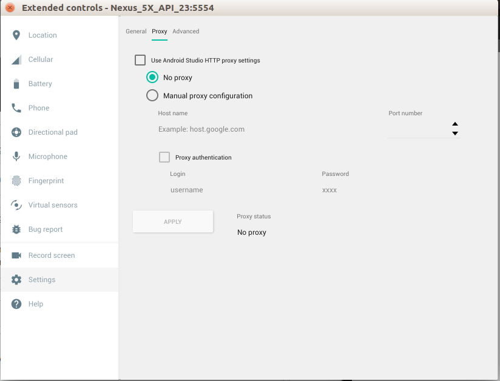Viewport: 500px width, 381px height.
Task: Click the Help label in sidebar
Action: pos(36,304)
